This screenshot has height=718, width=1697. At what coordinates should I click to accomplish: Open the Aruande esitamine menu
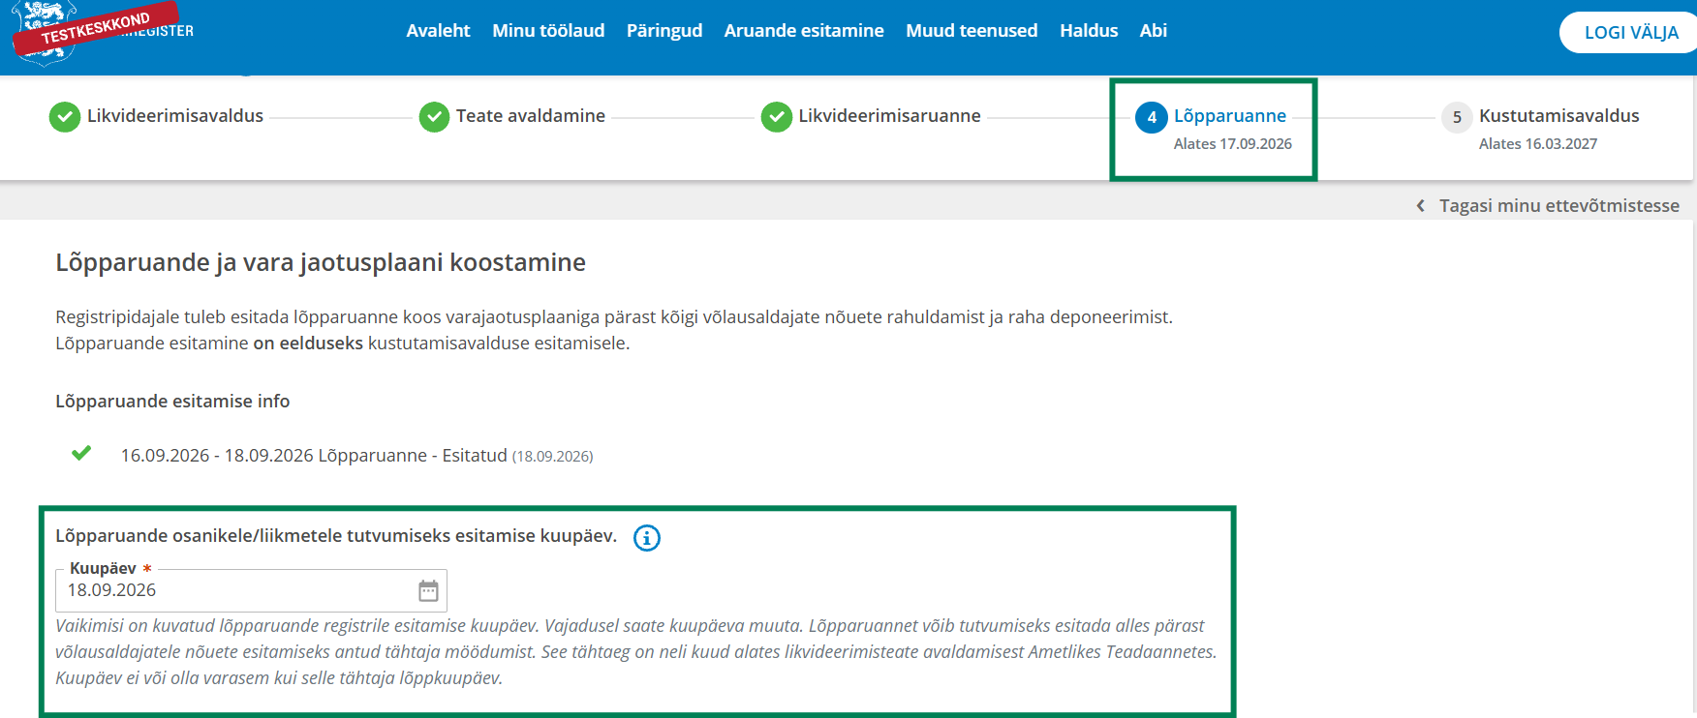click(804, 30)
